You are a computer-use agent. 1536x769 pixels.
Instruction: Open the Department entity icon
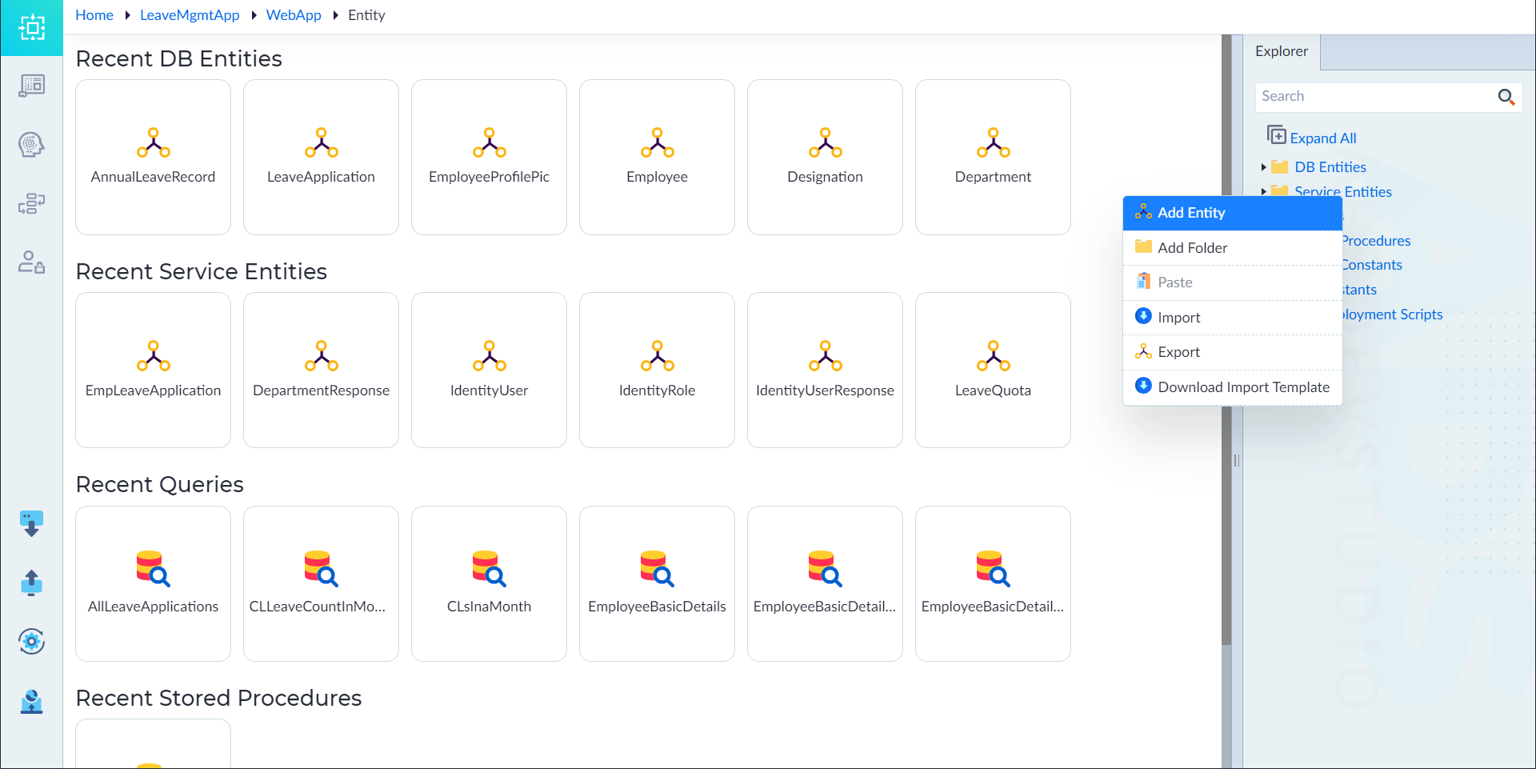click(x=993, y=142)
